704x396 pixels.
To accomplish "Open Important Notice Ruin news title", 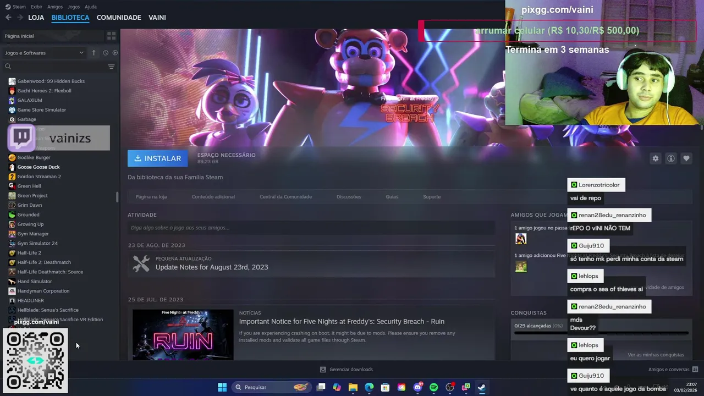I will tap(342, 321).
